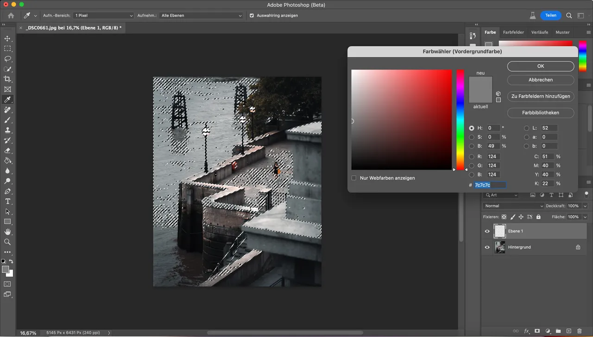Image resolution: width=593 pixels, height=337 pixels.
Task: Delete layer with the trash icon
Action: pyautogui.click(x=579, y=331)
